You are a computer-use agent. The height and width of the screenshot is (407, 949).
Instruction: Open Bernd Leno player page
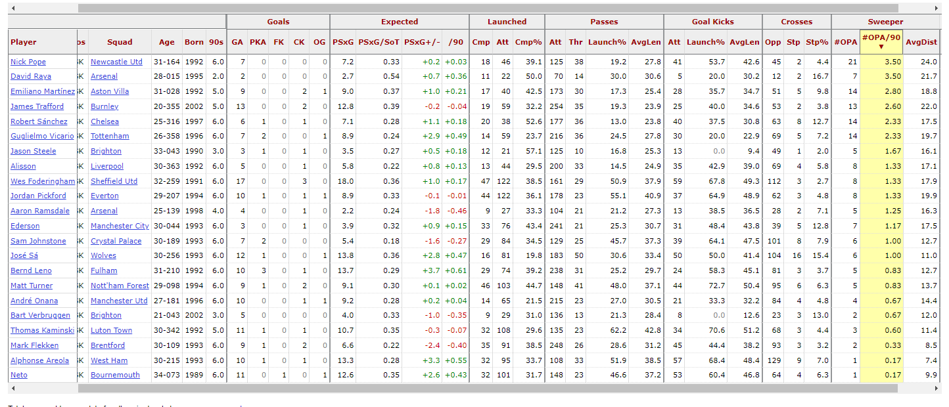coord(31,270)
